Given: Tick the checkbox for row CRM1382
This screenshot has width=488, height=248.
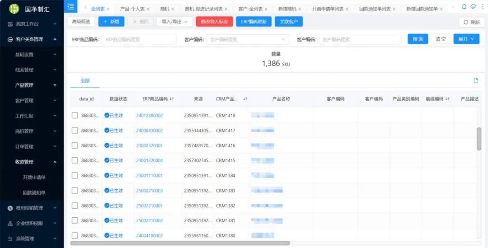Looking at the screenshot, I should [75, 206].
